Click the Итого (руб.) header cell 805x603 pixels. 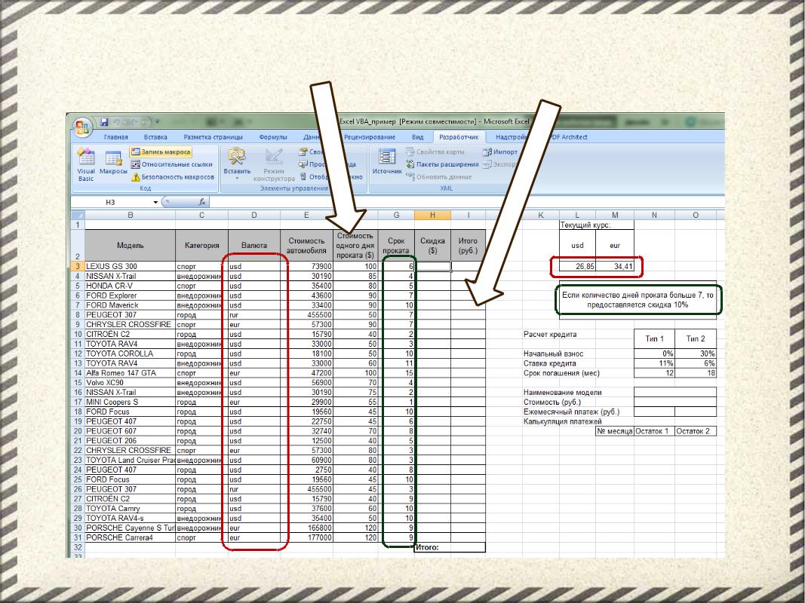pos(468,246)
